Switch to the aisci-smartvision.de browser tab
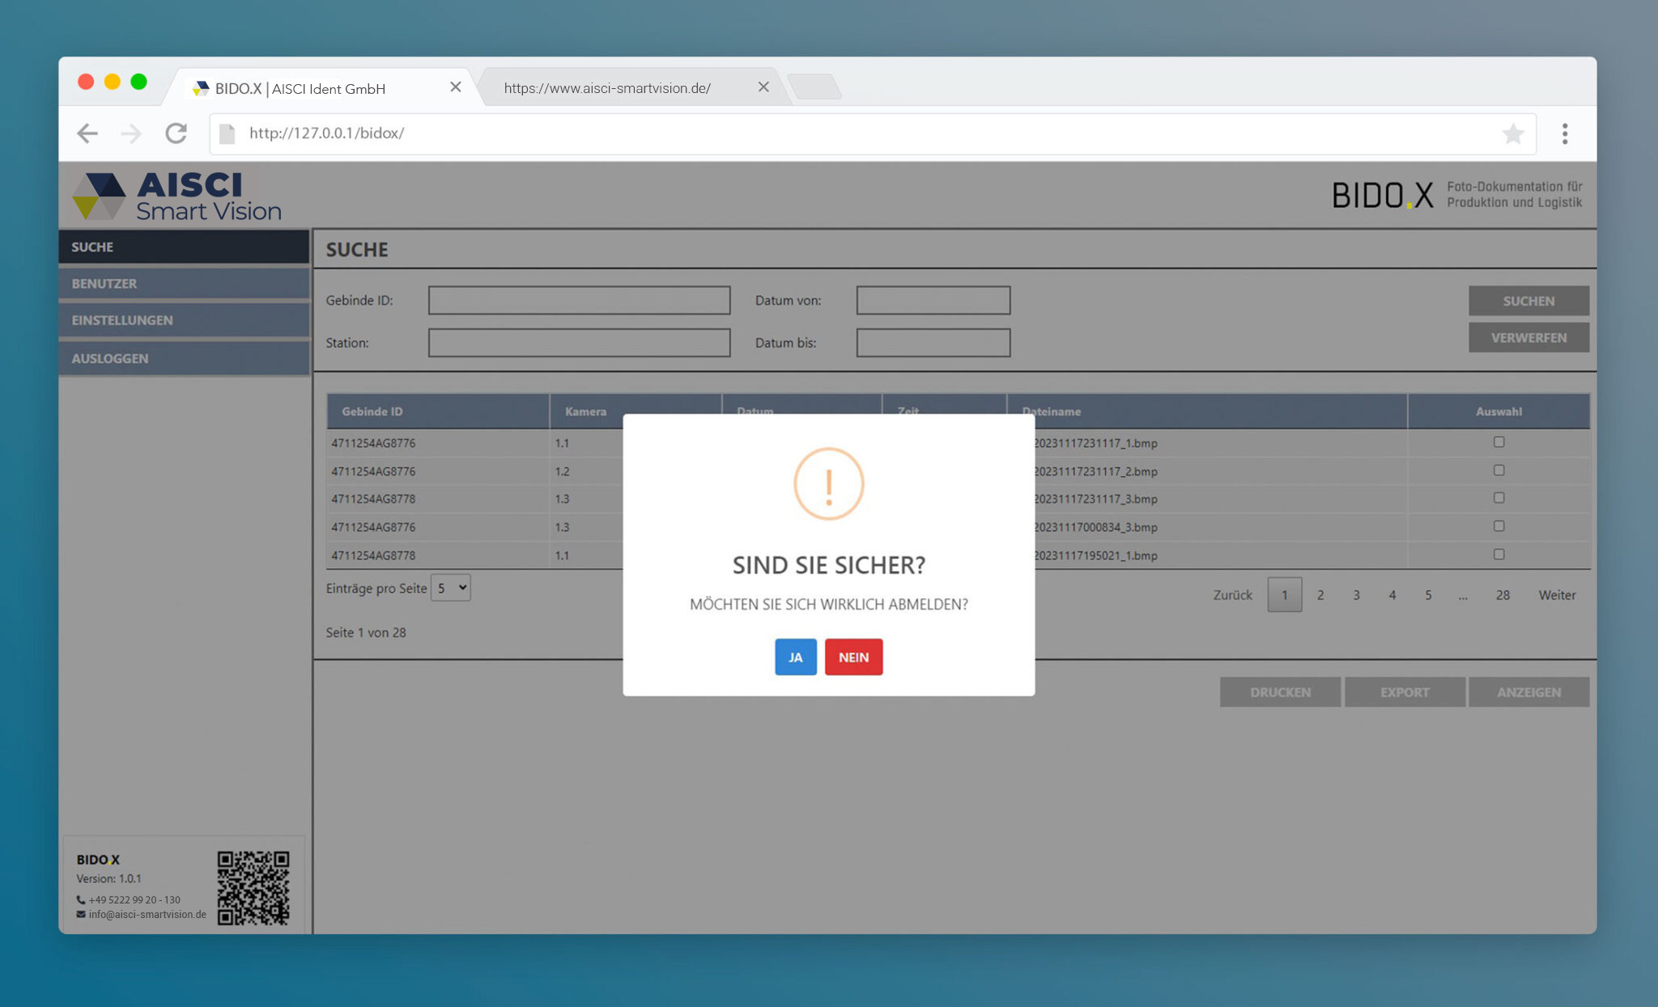 click(607, 88)
